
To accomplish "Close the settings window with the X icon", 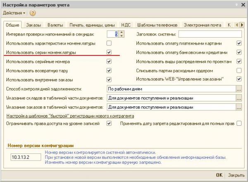I will (243, 5).
